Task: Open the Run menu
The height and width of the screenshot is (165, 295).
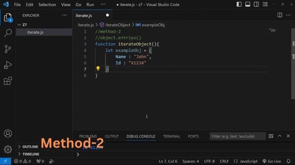Action: pyautogui.click(x=90, y=5)
